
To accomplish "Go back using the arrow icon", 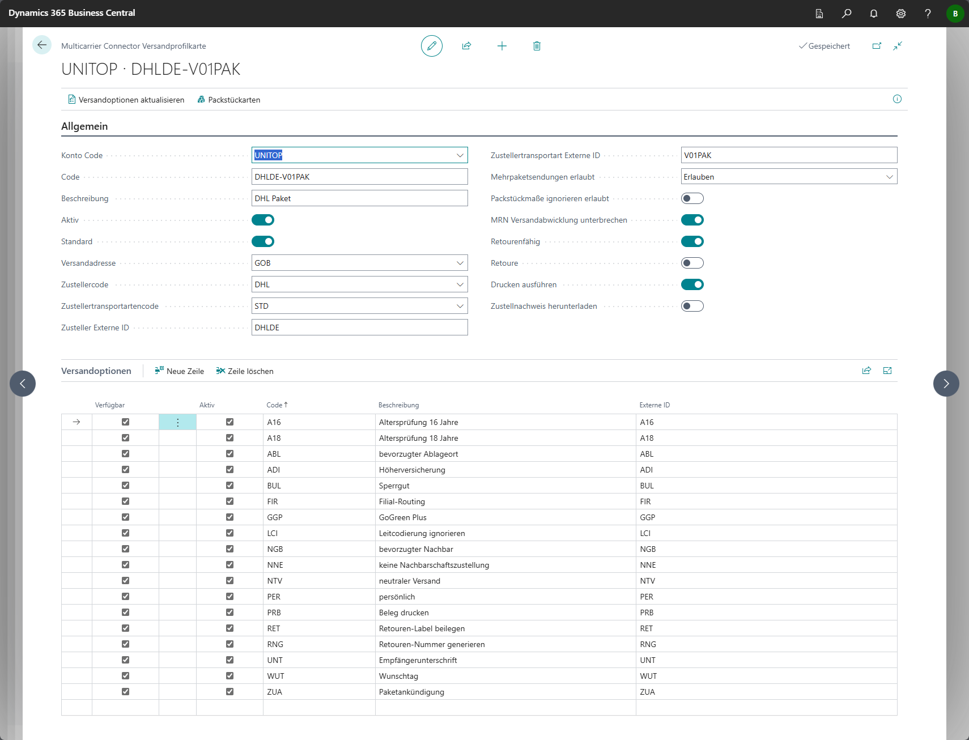I will pos(42,45).
